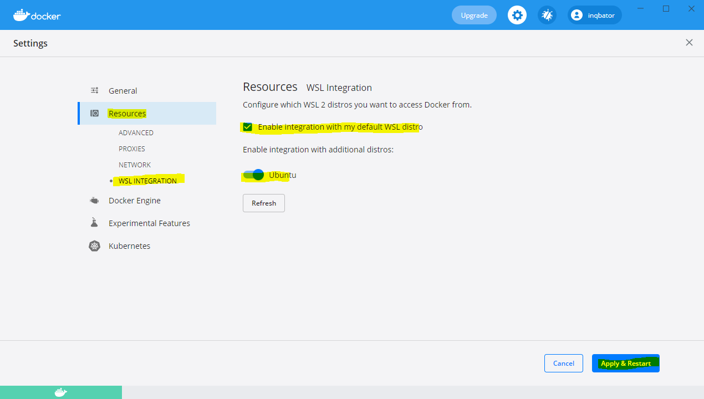Click the Cancel button
Screen dimensions: 704x399
564,364
